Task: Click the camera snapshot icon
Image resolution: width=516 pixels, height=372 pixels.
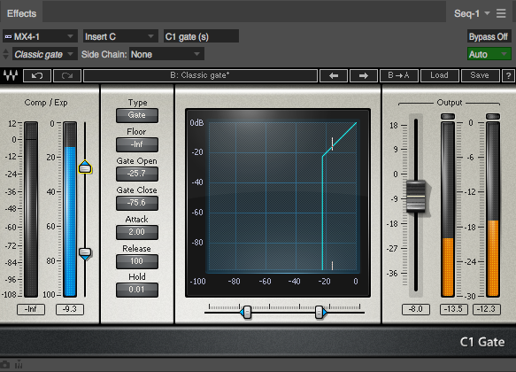Action: [x=4, y=364]
